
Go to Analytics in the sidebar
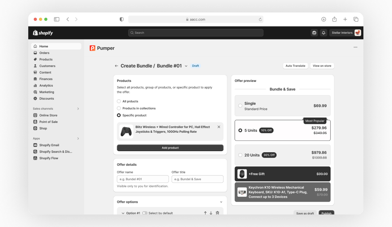tap(46, 86)
